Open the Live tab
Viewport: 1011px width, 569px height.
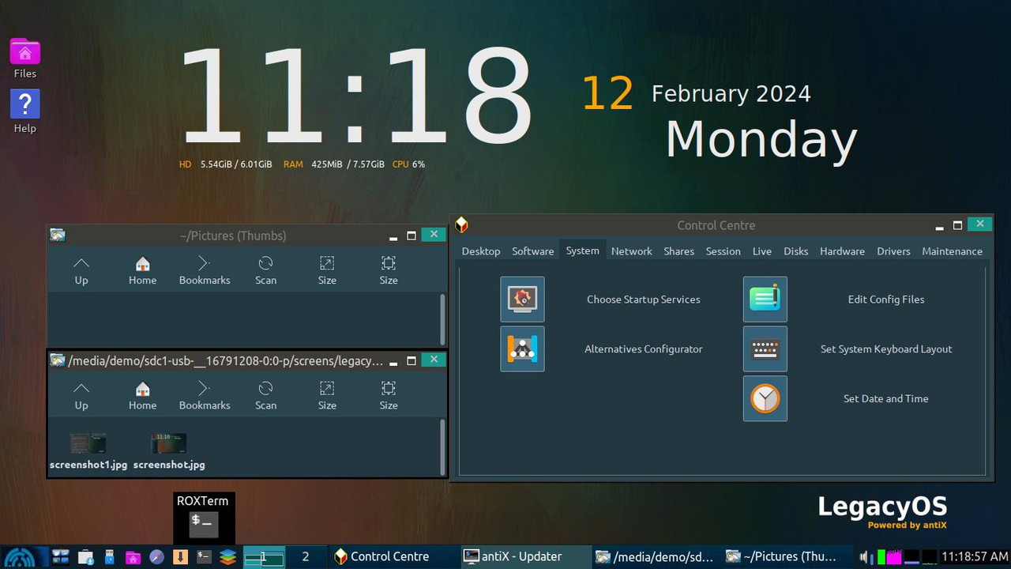[762, 251]
